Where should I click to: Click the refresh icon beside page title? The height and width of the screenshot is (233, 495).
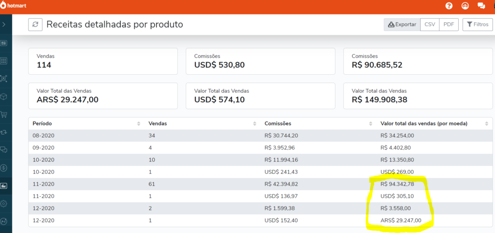pyautogui.click(x=35, y=25)
